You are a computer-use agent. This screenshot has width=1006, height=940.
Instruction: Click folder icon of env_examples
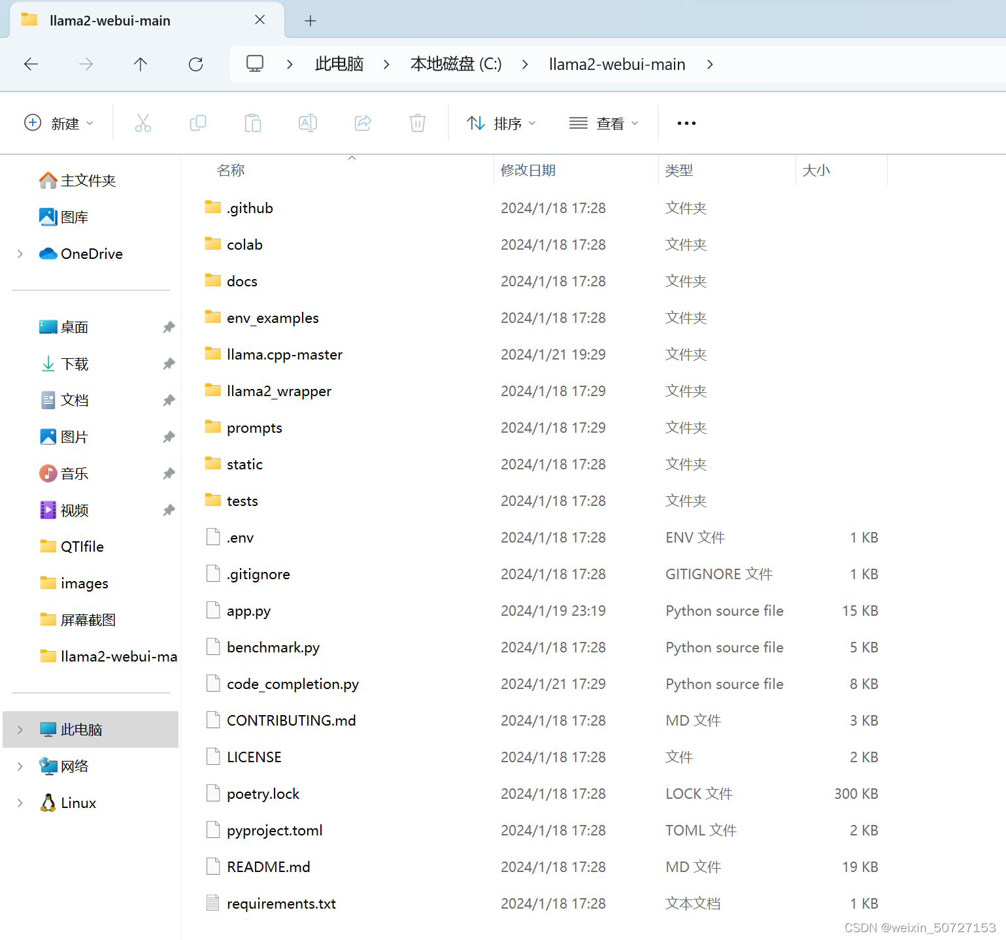(x=212, y=317)
